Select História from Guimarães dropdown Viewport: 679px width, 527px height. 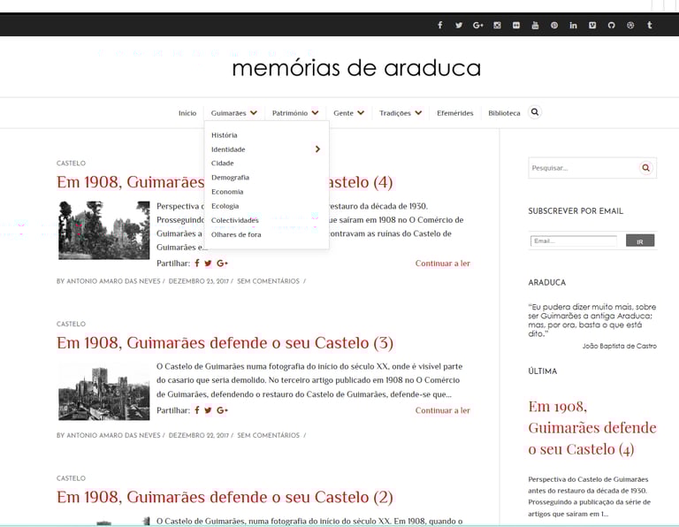pos(225,135)
